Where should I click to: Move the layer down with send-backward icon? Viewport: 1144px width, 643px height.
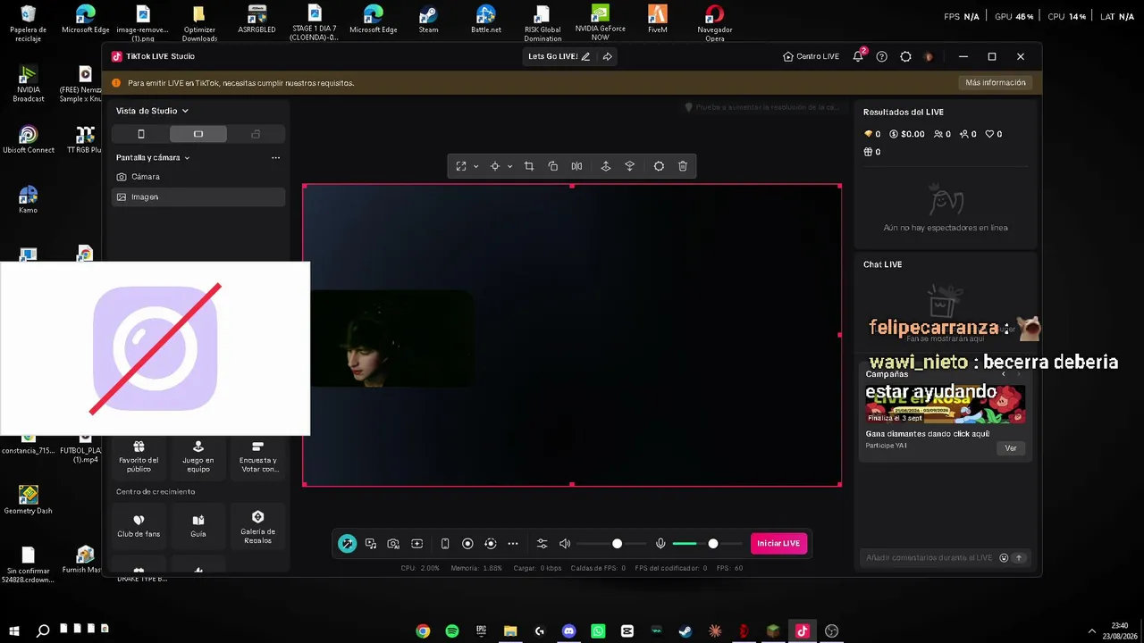pyautogui.click(x=630, y=166)
